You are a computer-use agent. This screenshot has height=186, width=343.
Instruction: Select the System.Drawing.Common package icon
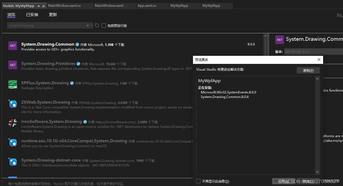(x=12, y=45)
